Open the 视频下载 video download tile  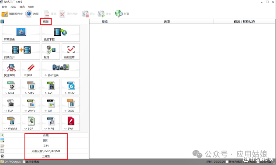[x=61, y=34]
